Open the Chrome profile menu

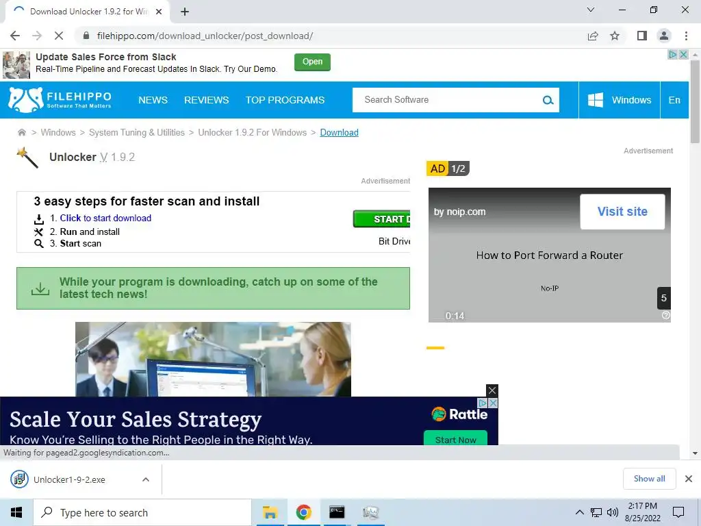pos(664,36)
